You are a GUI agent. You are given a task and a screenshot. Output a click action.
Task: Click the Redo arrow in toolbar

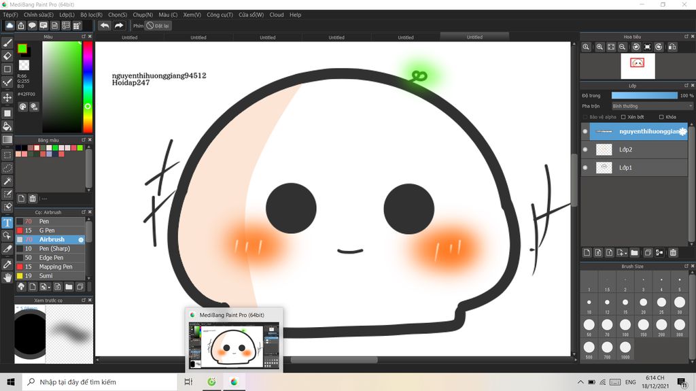tap(119, 26)
